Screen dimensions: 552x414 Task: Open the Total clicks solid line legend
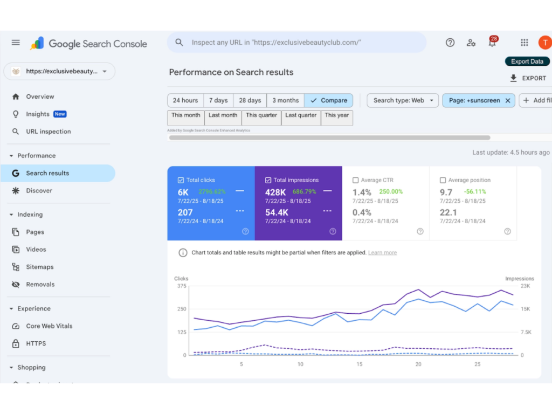click(x=240, y=191)
